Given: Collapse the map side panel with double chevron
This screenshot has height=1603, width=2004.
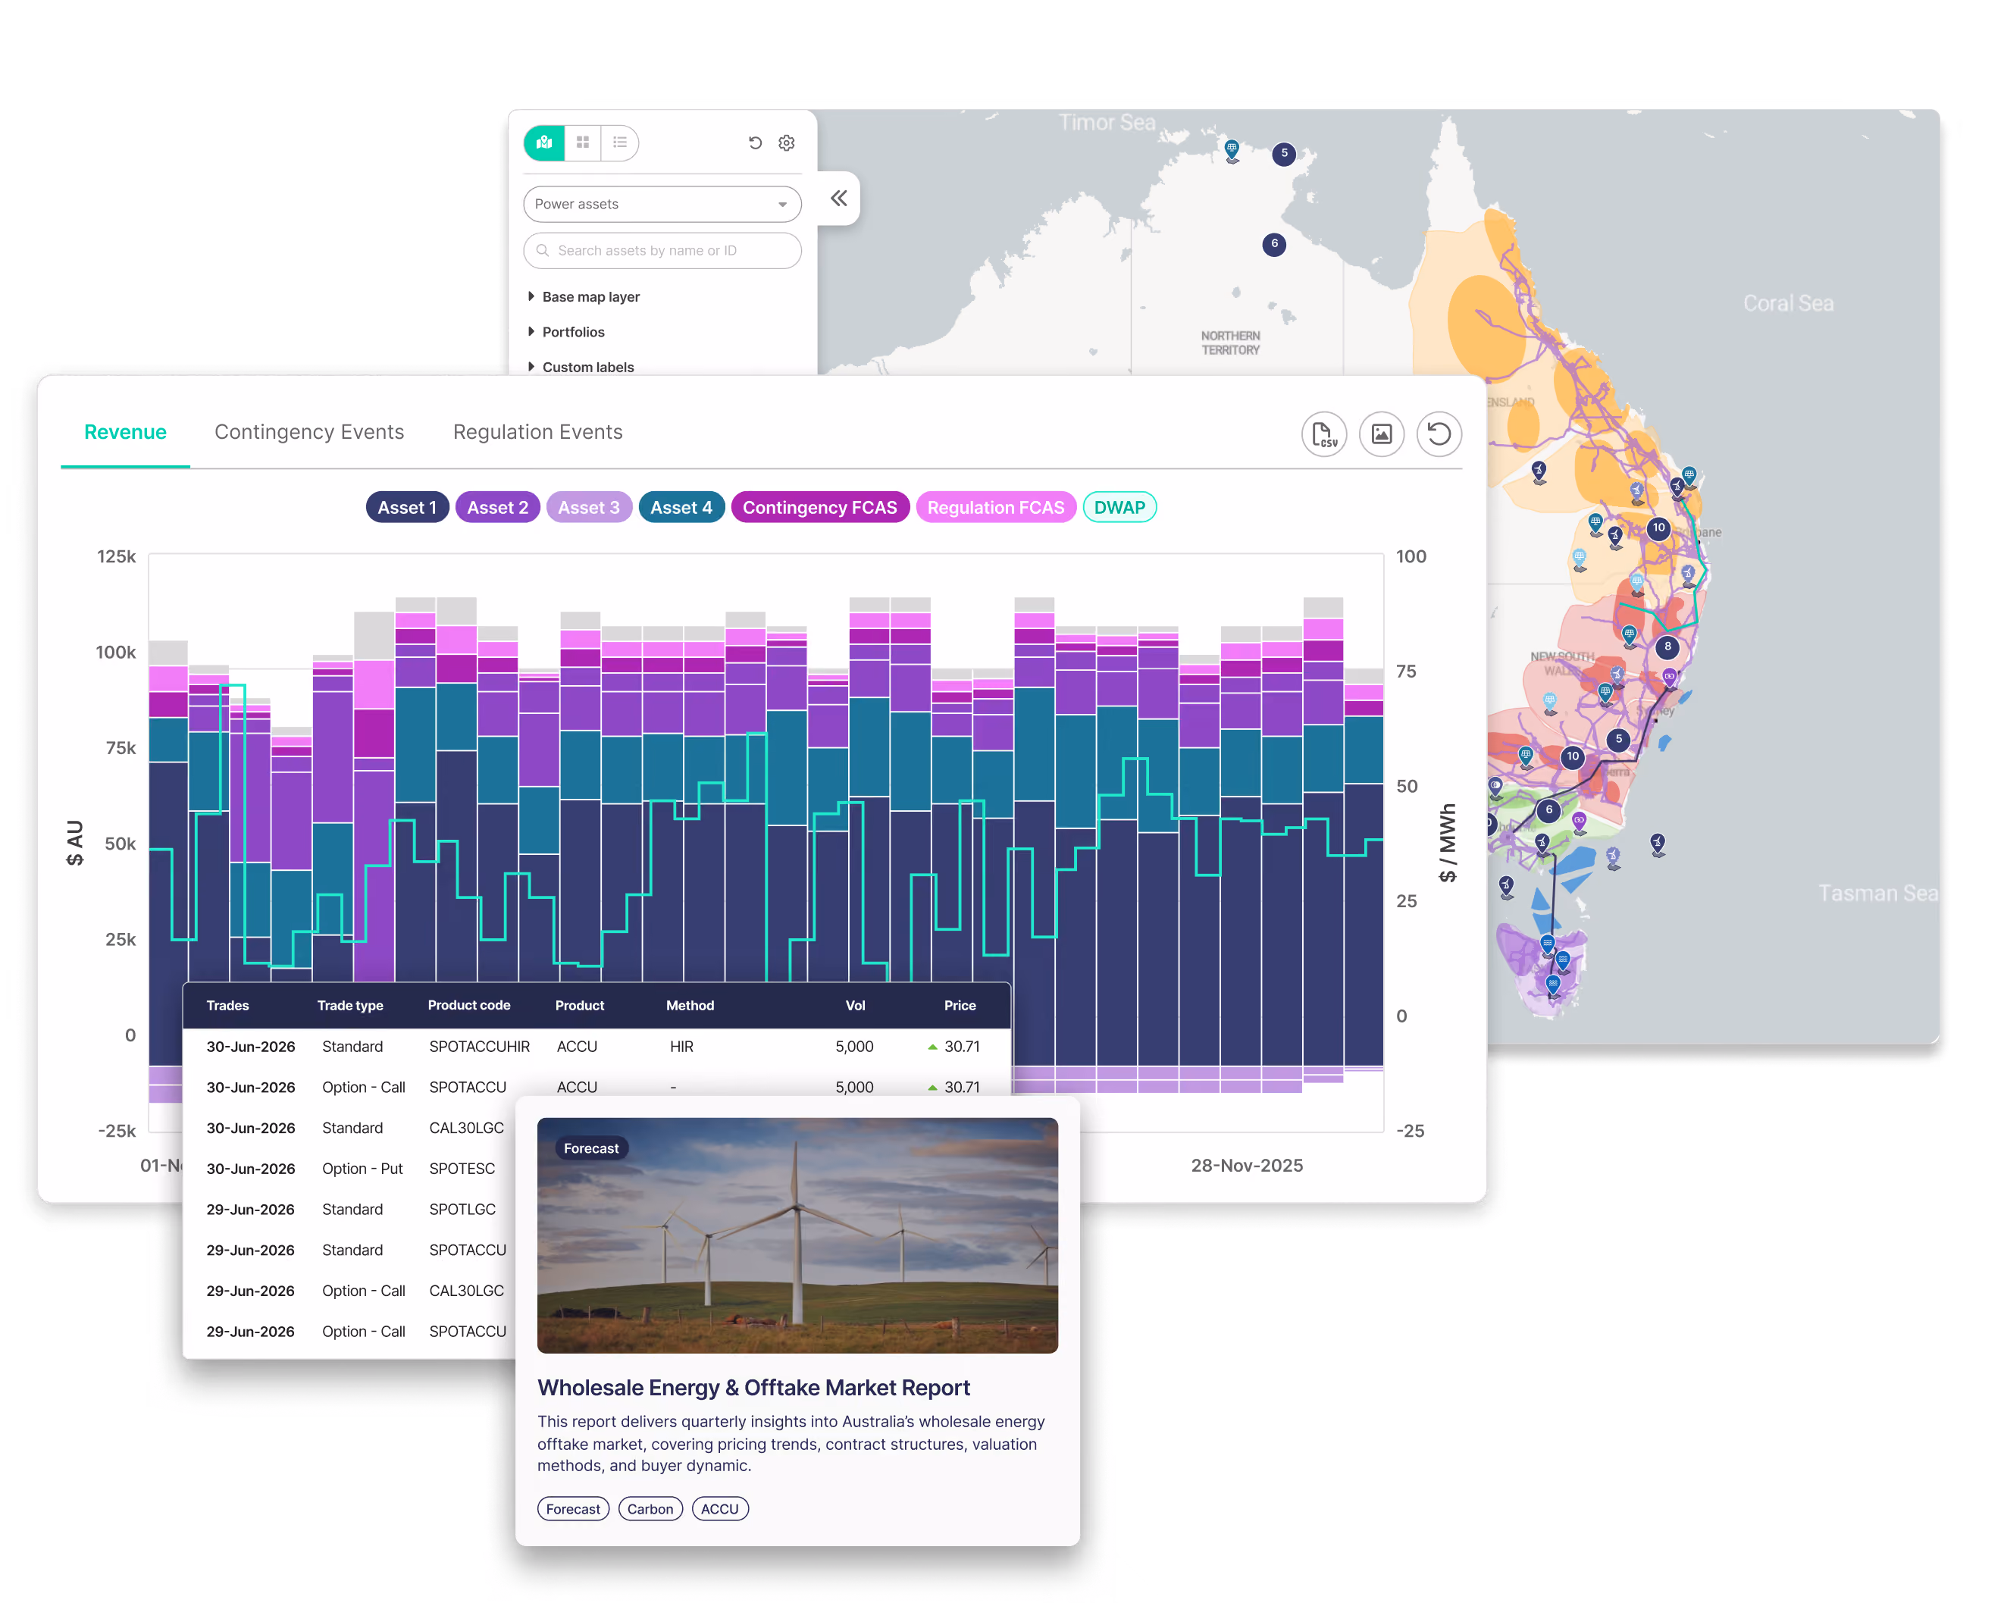Looking at the screenshot, I should [x=838, y=198].
